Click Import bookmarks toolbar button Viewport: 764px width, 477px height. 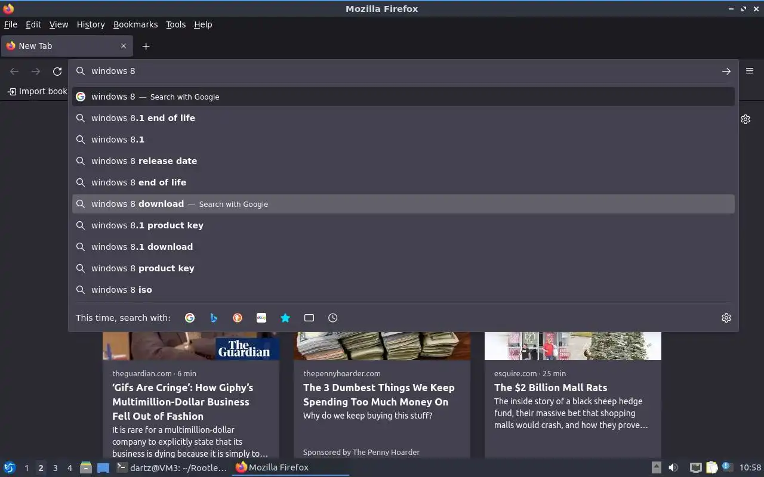click(37, 91)
